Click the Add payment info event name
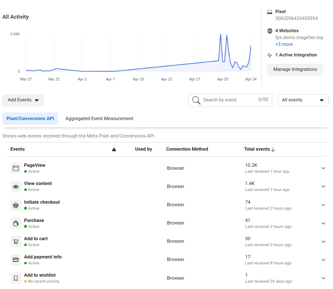 (x=42, y=257)
